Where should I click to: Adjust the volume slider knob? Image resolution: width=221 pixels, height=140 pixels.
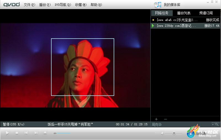click(x=174, y=133)
